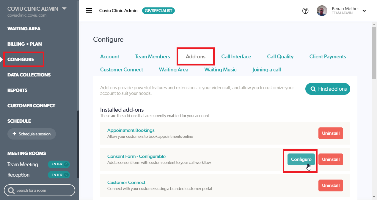Configure the Consent Form add-on
Image resolution: width=377 pixels, height=200 pixels.
coord(301,159)
